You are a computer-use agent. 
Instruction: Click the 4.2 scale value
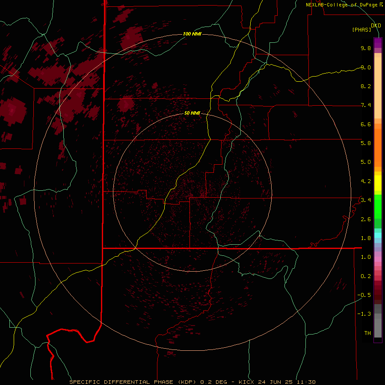pos(366,181)
